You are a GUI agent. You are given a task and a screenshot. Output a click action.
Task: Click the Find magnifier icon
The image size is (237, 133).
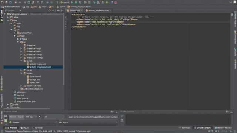[38, 3]
